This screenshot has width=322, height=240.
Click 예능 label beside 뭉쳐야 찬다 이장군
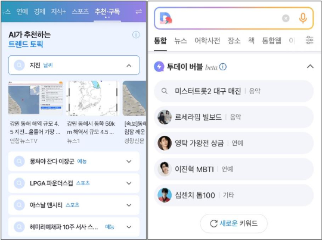(82, 161)
